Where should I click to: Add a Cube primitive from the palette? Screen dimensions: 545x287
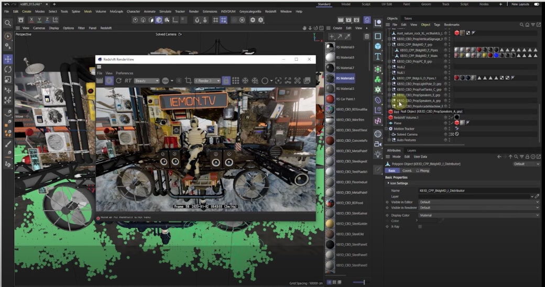378,46
